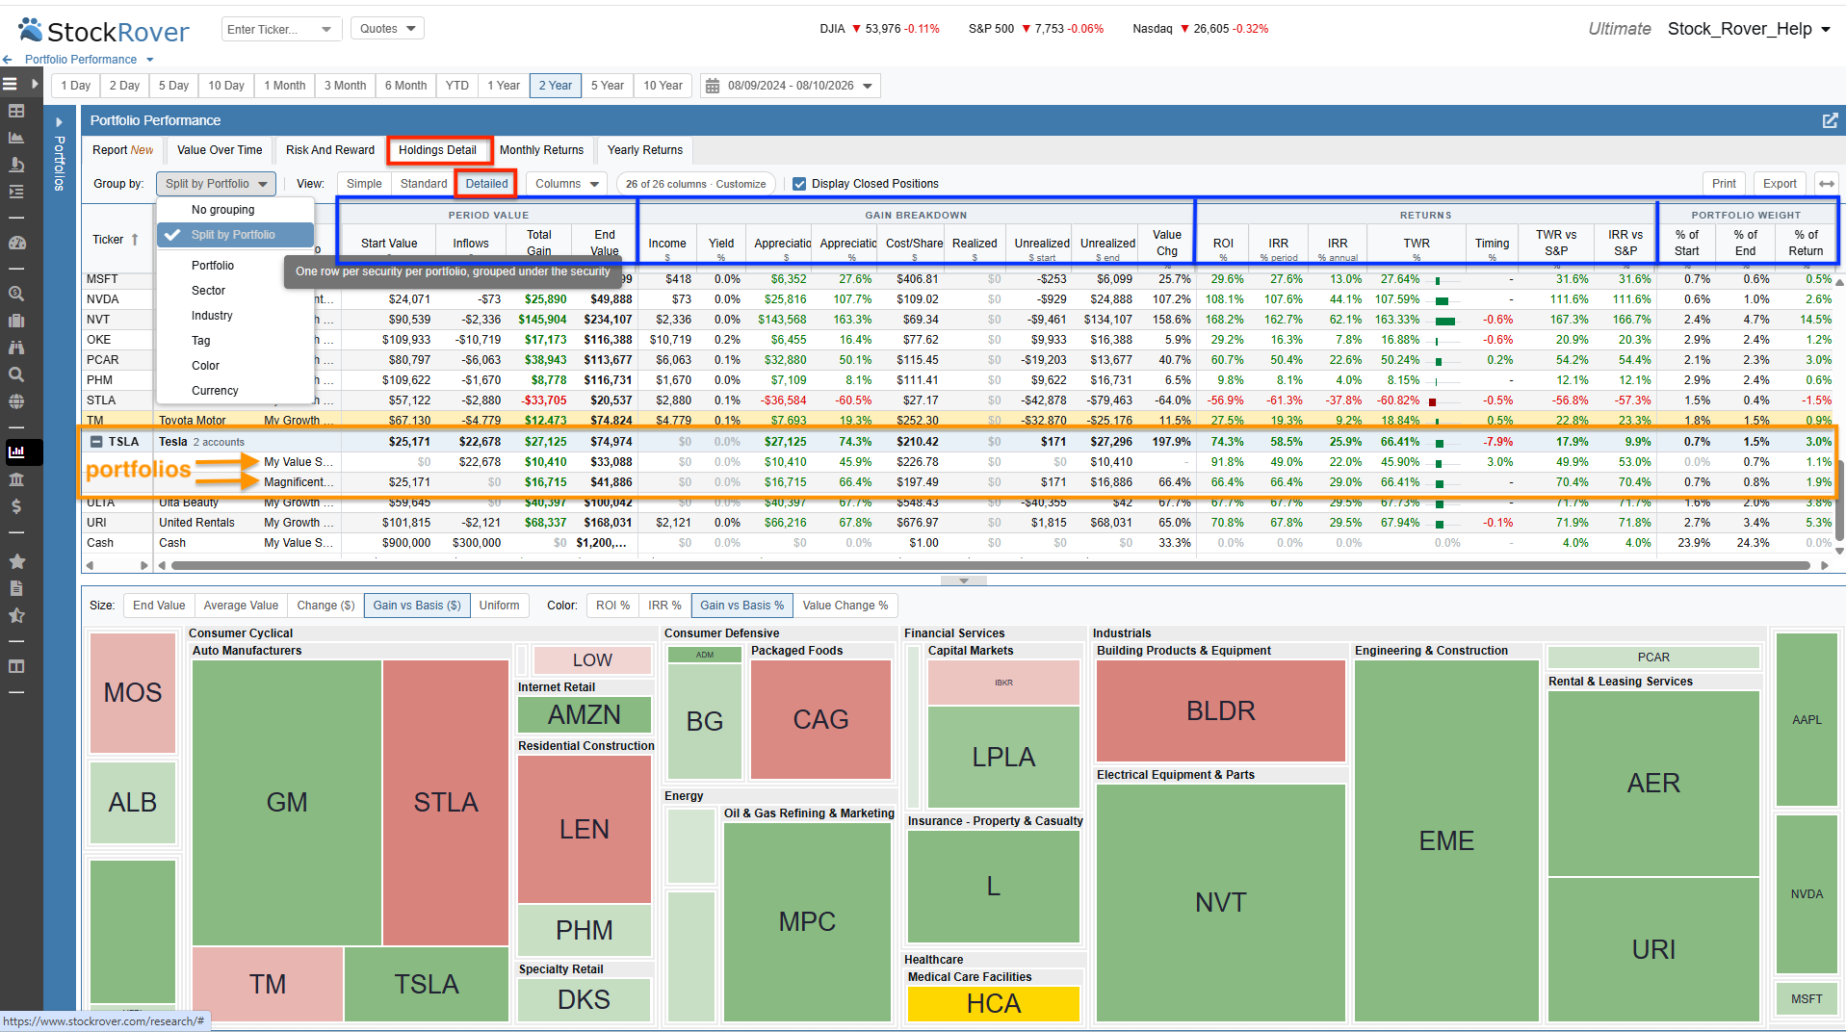Screen dimensions: 1846x1032
Task: Click the Ticker column sort arrow
Action: 135,240
